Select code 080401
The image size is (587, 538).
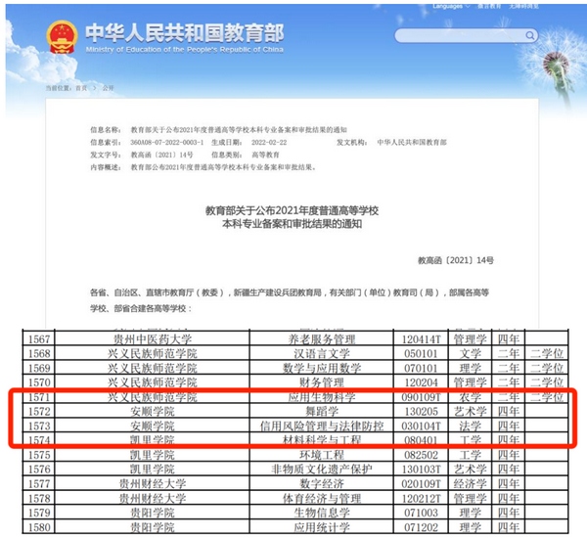click(421, 440)
